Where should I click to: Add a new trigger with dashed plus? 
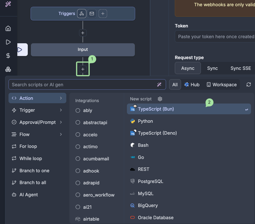(x=103, y=14)
